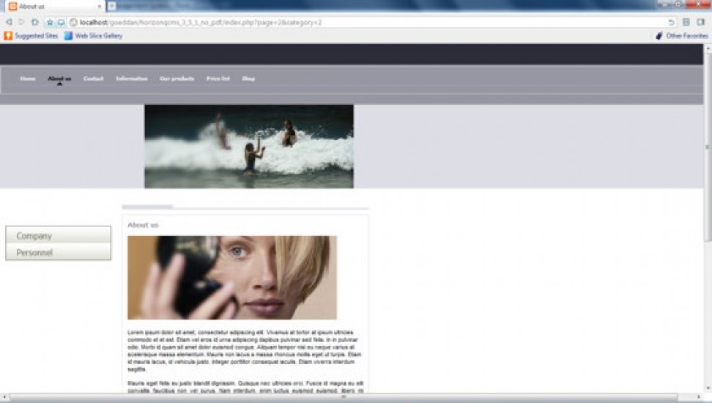
Task: Close the About us tab
Action: pos(100,7)
